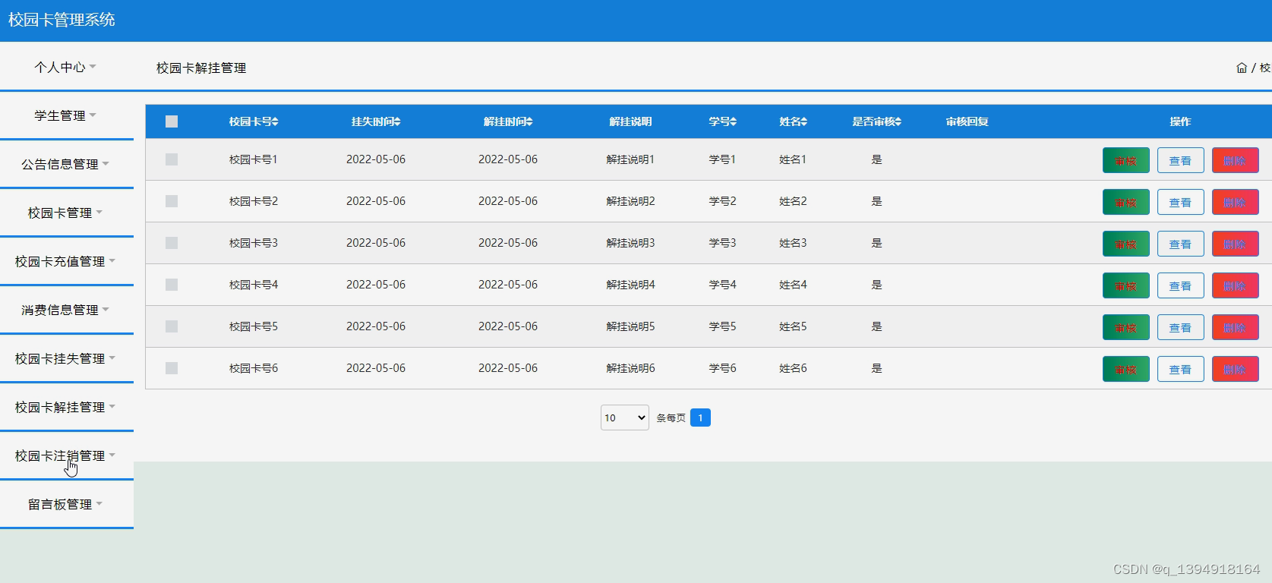Click the 校园卡解挂管理 page title
1272x583 pixels.
201,68
